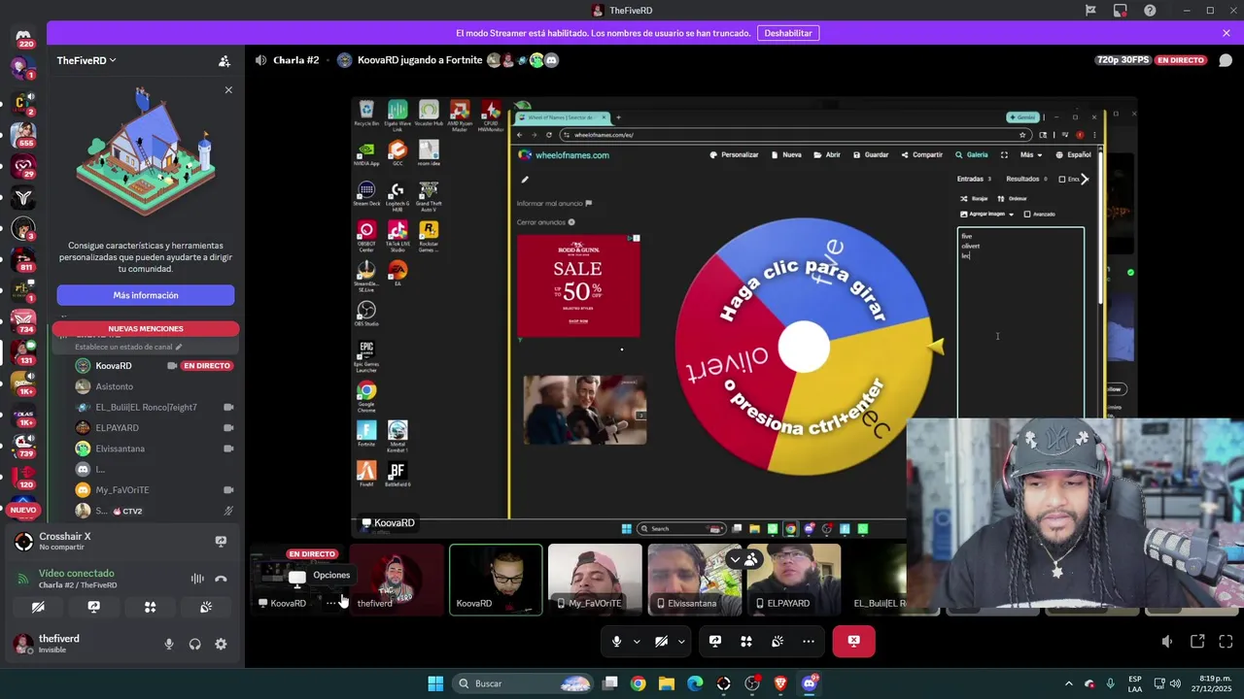Image resolution: width=1244 pixels, height=699 pixels.
Task: Open soundboard in the voice panel
Action: [206, 607]
